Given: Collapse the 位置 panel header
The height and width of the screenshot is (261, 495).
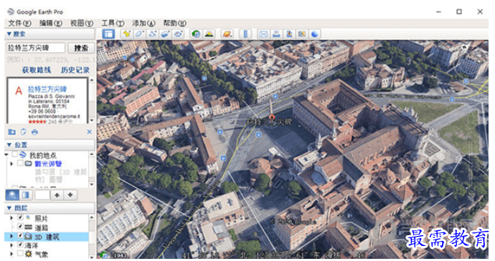Looking at the screenshot, I should click(49, 145).
